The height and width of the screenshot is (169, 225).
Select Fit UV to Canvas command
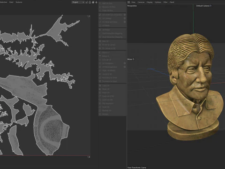[112, 45]
